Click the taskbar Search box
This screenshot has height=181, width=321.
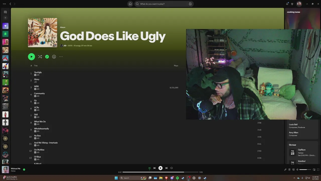click(x=133, y=178)
